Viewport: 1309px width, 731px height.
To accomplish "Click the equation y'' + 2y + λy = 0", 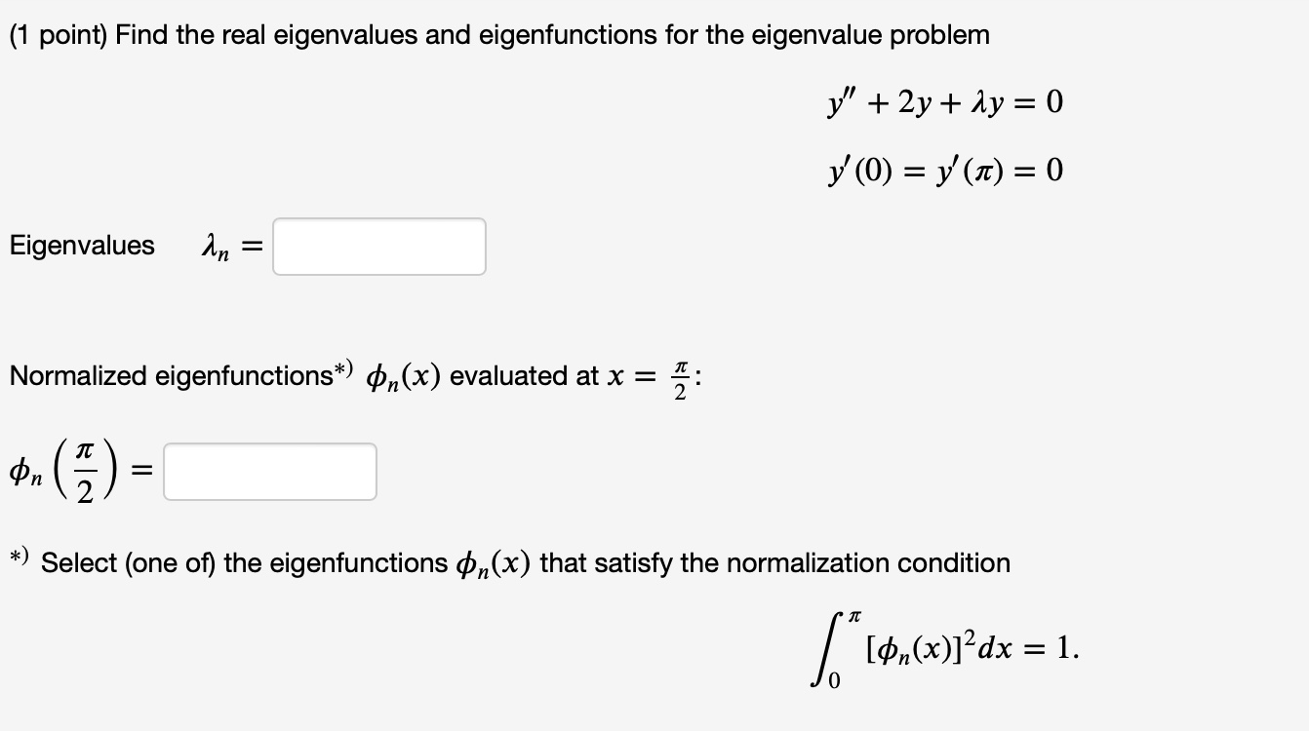I will [x=942, y=101].
